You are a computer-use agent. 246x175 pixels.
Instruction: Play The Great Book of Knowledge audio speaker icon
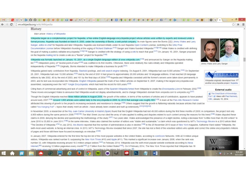[210, 94]
